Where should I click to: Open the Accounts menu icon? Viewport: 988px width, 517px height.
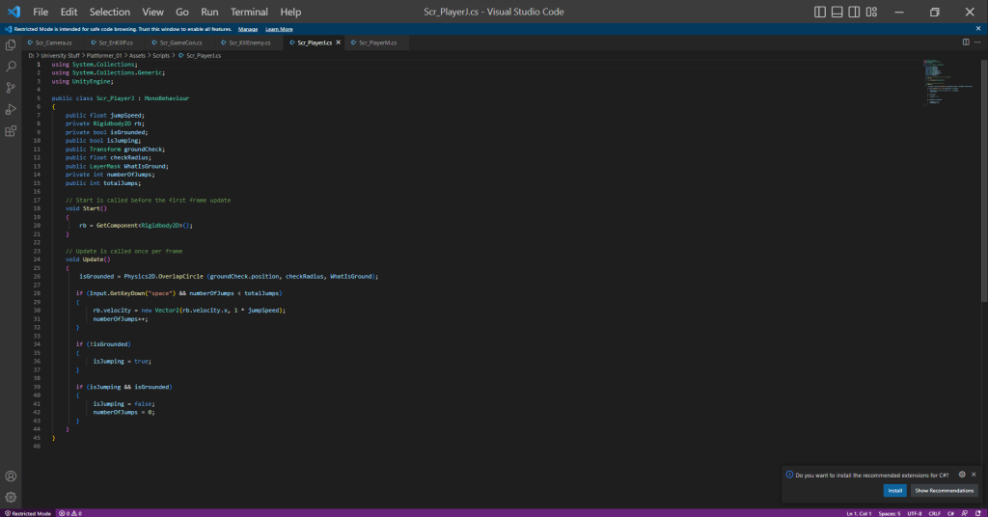click(x=11, y=476)
